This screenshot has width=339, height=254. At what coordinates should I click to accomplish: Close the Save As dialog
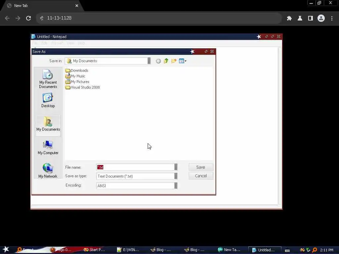[x=212, y=51]
